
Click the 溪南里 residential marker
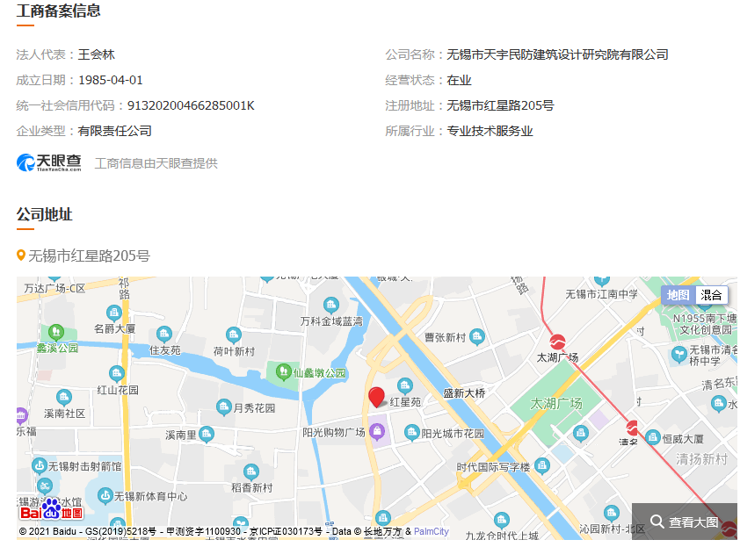pyautogui.click(x=207, y=435)
